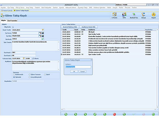The width and height of the screenshot is (159, 119).
Task: Select the İlk Kayıt notes row
Action: coord(108,32)
